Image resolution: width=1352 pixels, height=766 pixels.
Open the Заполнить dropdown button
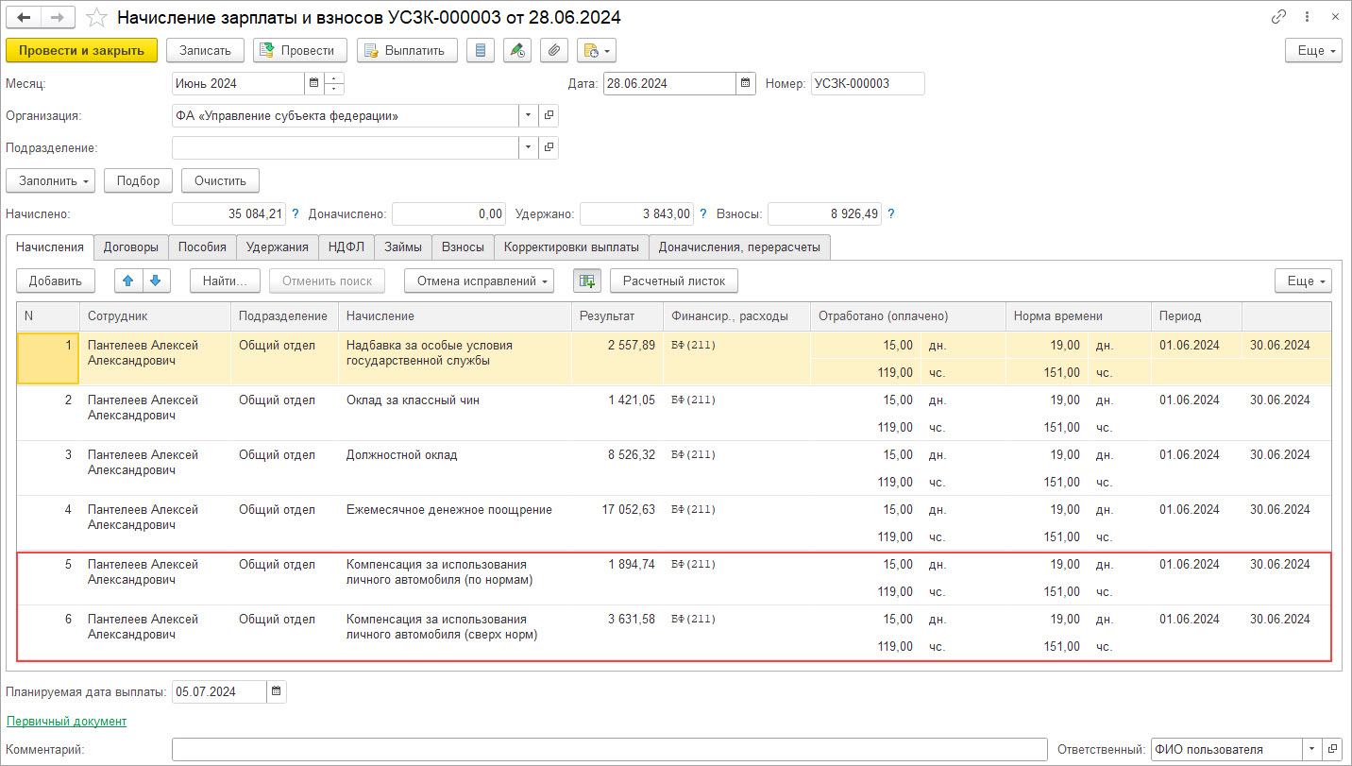[x=51, y=180]
